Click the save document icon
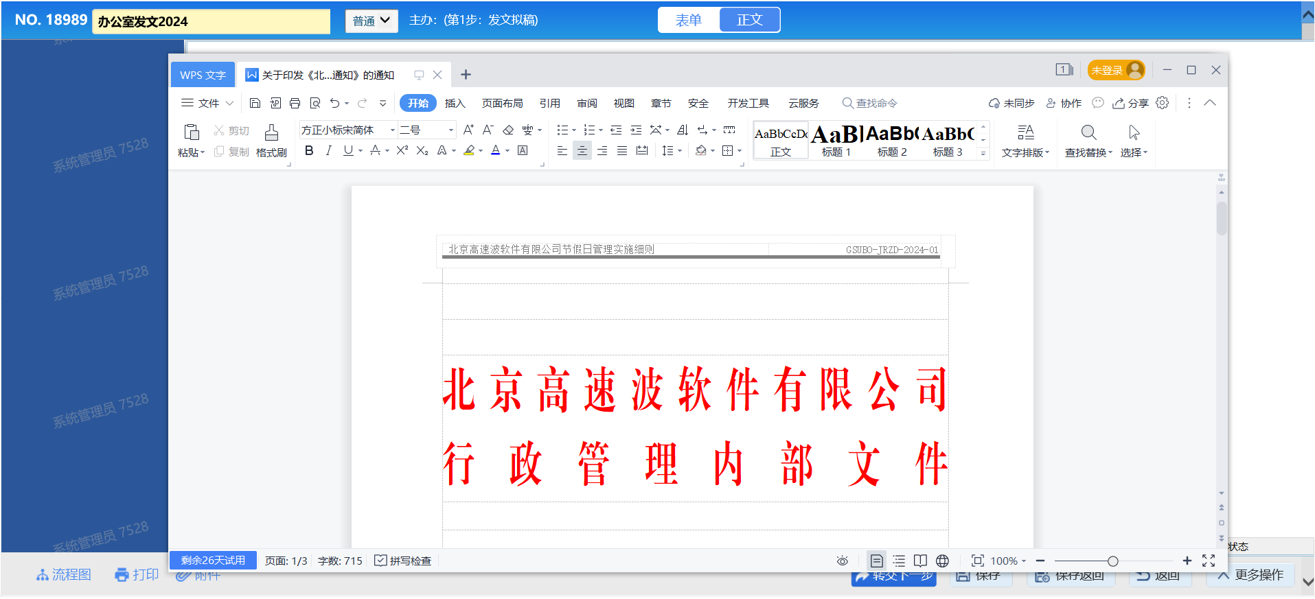The width and height of the screenshot is (1315, 599). 255,103
